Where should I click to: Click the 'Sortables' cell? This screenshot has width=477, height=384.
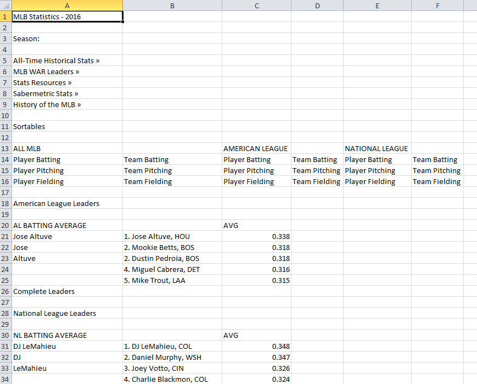click(67, 126)
